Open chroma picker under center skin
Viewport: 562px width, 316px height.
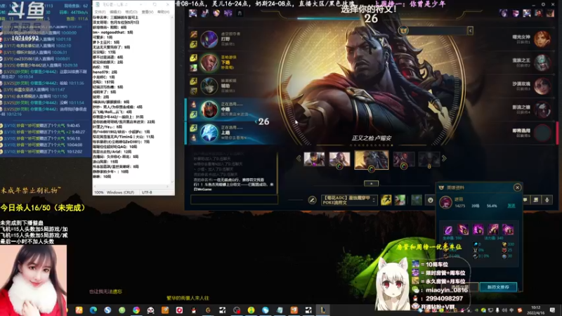click(x=372, y=169)
